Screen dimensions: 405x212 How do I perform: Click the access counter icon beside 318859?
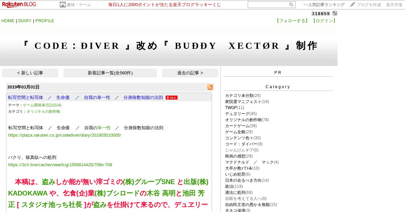[334, 13]
